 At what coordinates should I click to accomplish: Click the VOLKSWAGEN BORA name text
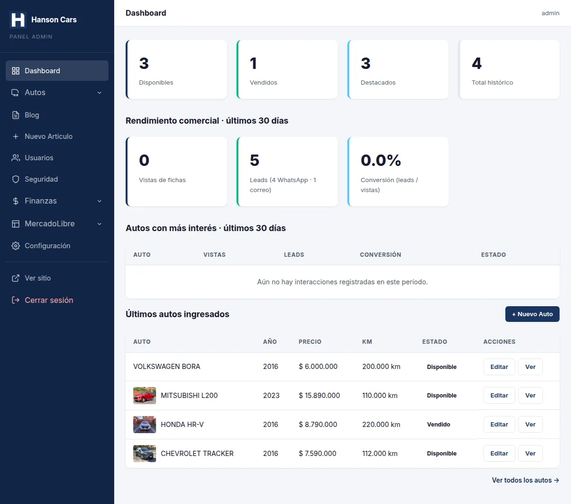(167, 367)
